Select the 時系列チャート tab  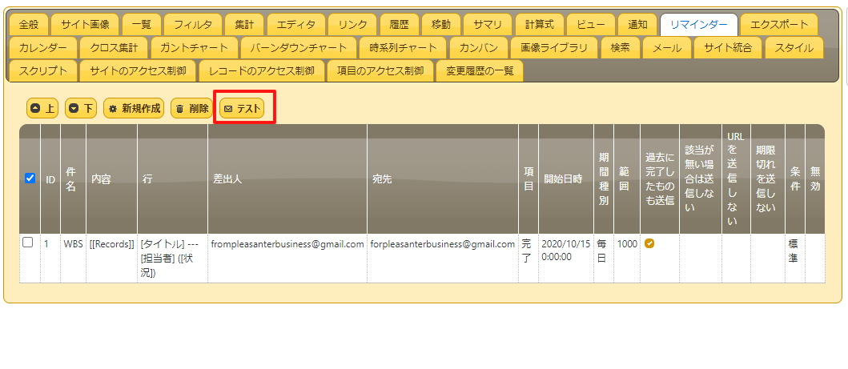click(x=404, y=47)
